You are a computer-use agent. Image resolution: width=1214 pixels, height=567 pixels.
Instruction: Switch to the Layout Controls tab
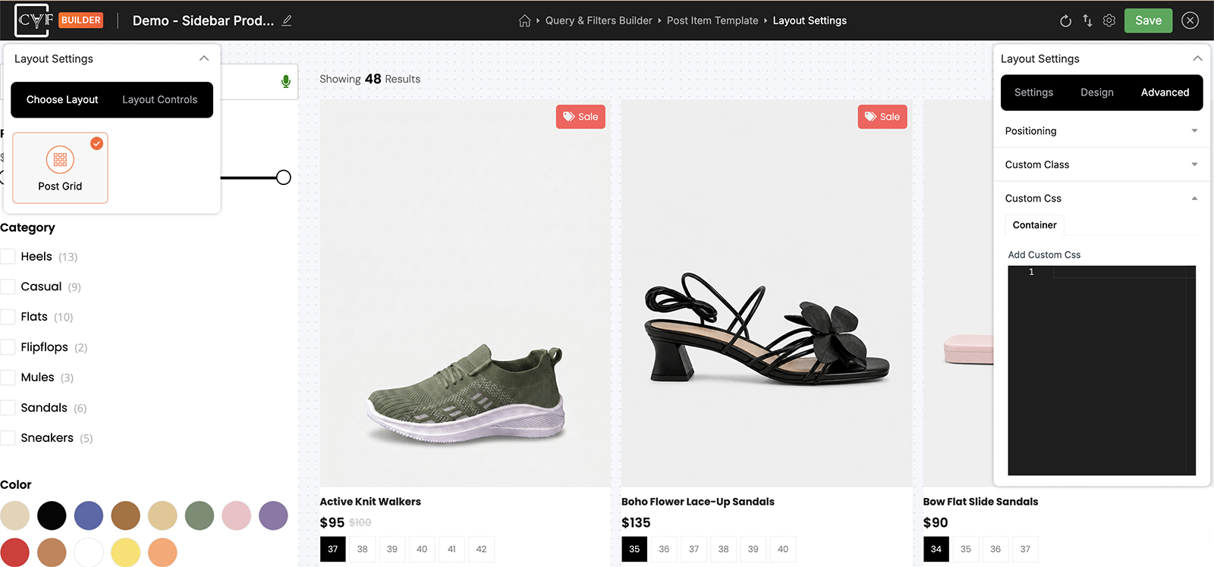[159, 99]
